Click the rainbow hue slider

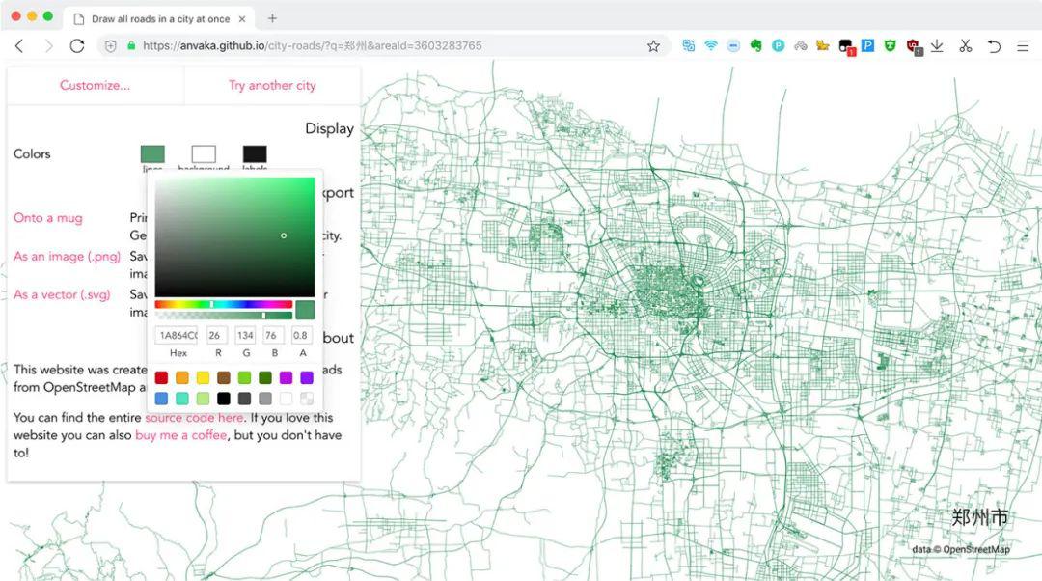tap(223, 304)
